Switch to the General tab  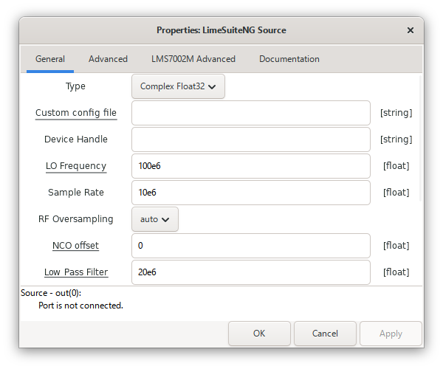(x=50, y=59)
